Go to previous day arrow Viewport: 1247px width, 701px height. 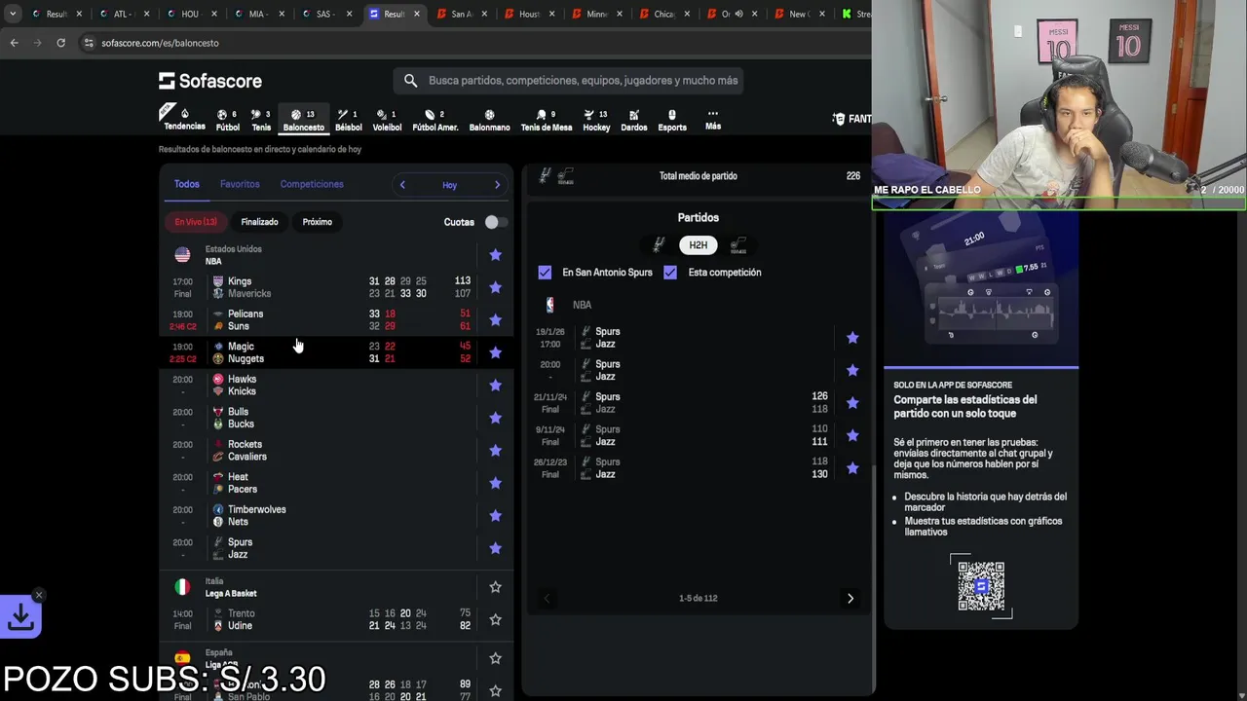402,185
